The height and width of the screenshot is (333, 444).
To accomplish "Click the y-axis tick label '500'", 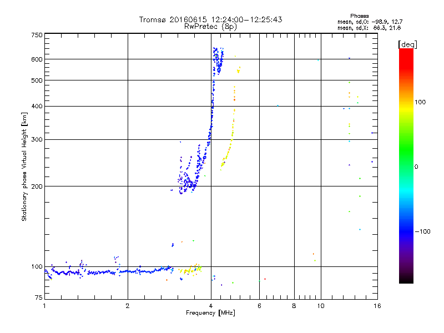I will coord(37,80).
